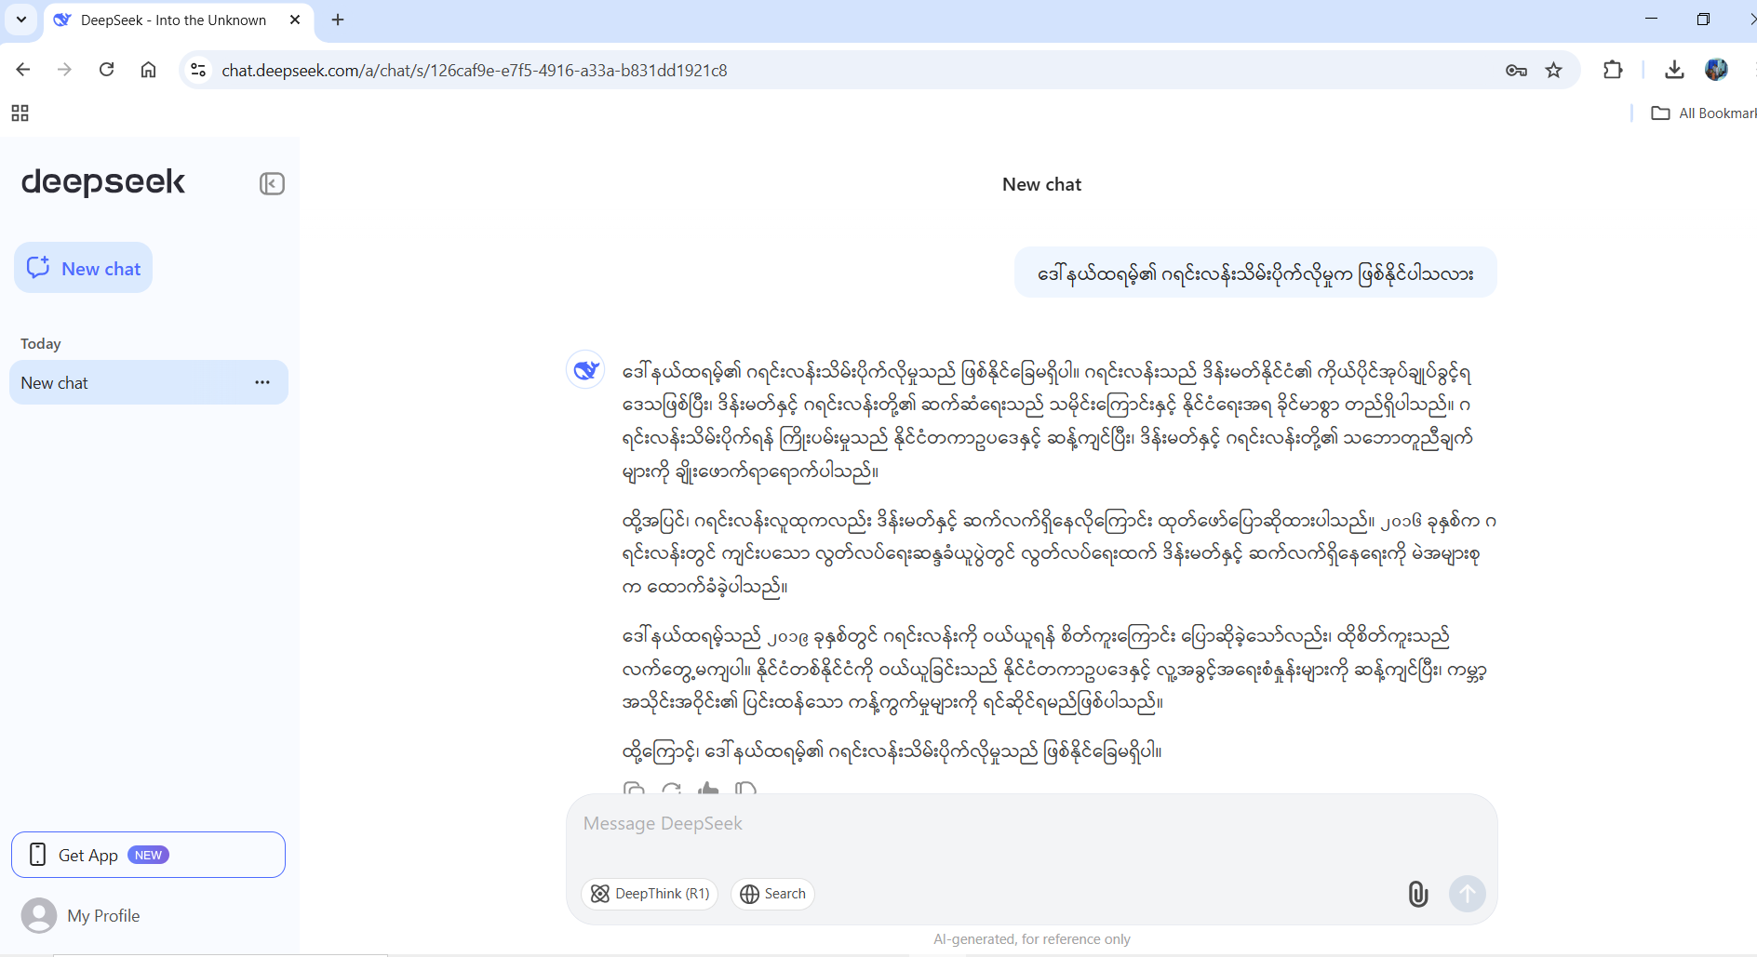Open browser extensions menu
This screenshot has width=1757, height=957.
click(1613, 70)
